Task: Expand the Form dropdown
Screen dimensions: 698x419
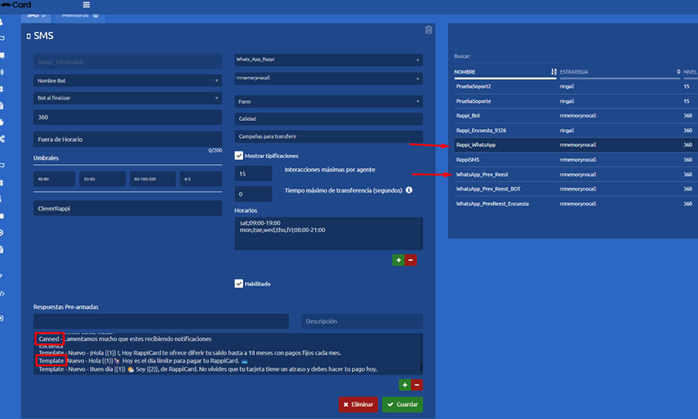Action: tap(329, 102)
